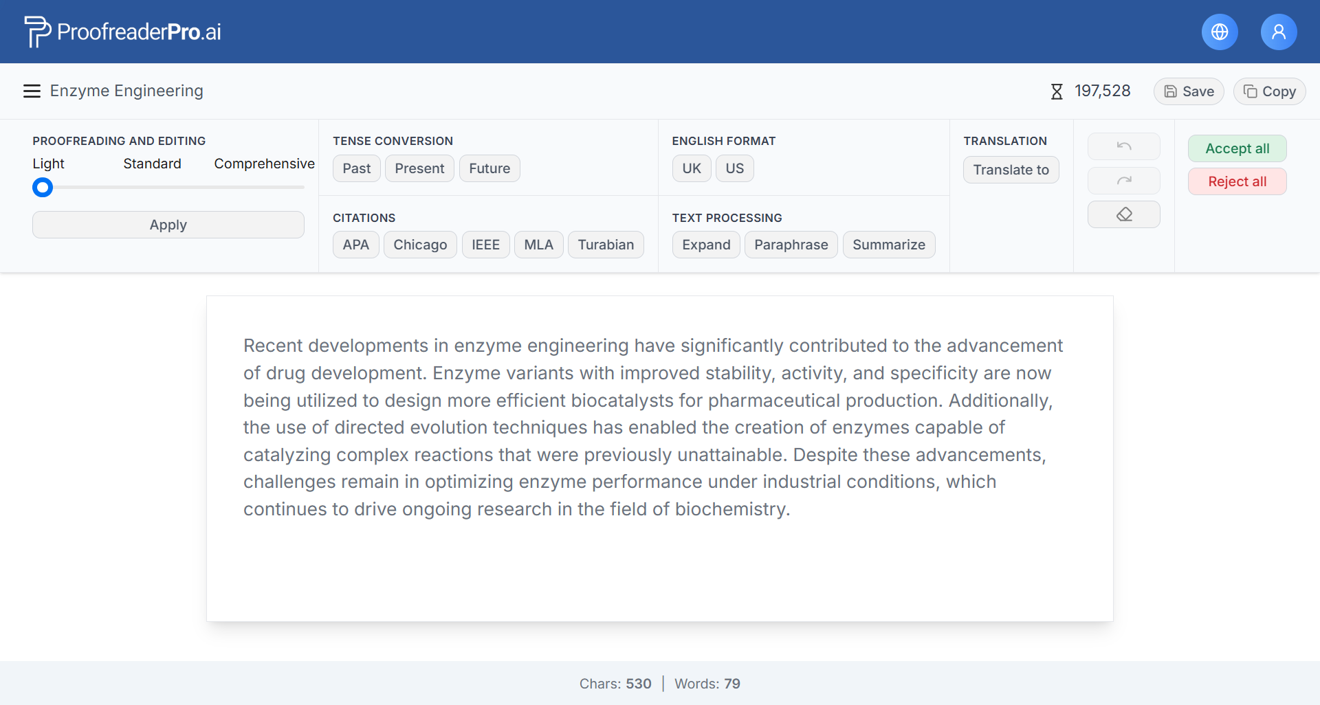Click Accept all changes
The width and height of the screenshot is (1320, 705).
[x=1237, y=148]
